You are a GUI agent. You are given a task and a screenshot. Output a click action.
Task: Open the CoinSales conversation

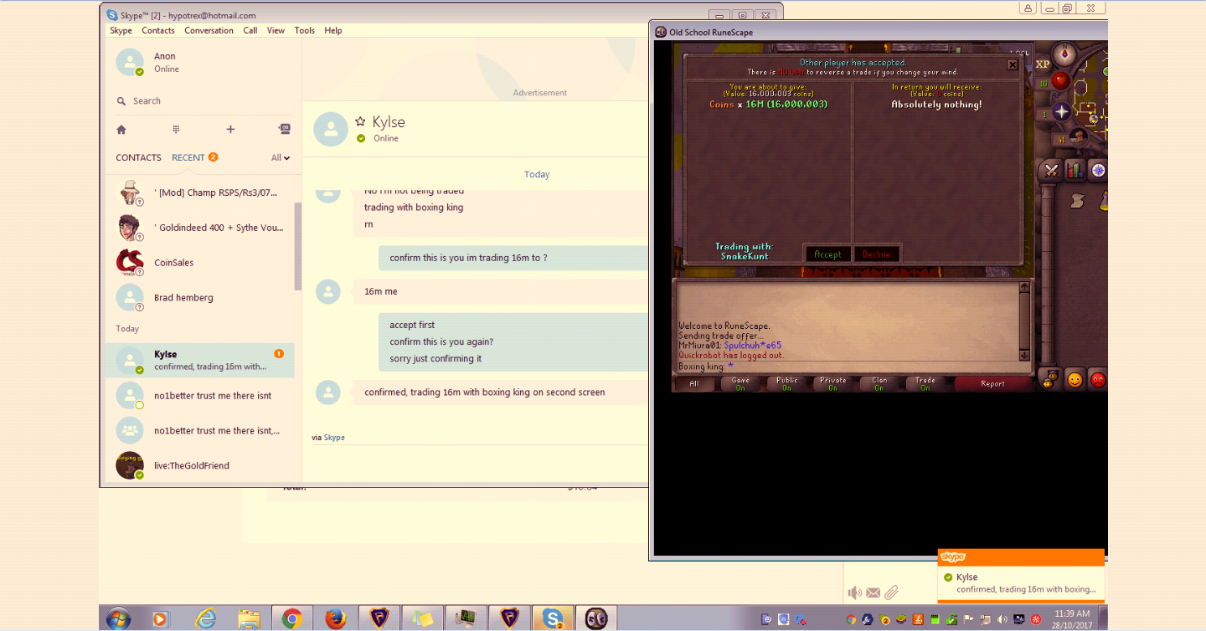(x=199, y=263)
